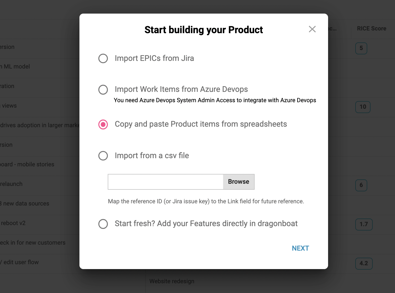Image resolution: width=395 pixels, height=293 pixels.
Task: Click RICE Score column header
Action: [x=372, y=29]
